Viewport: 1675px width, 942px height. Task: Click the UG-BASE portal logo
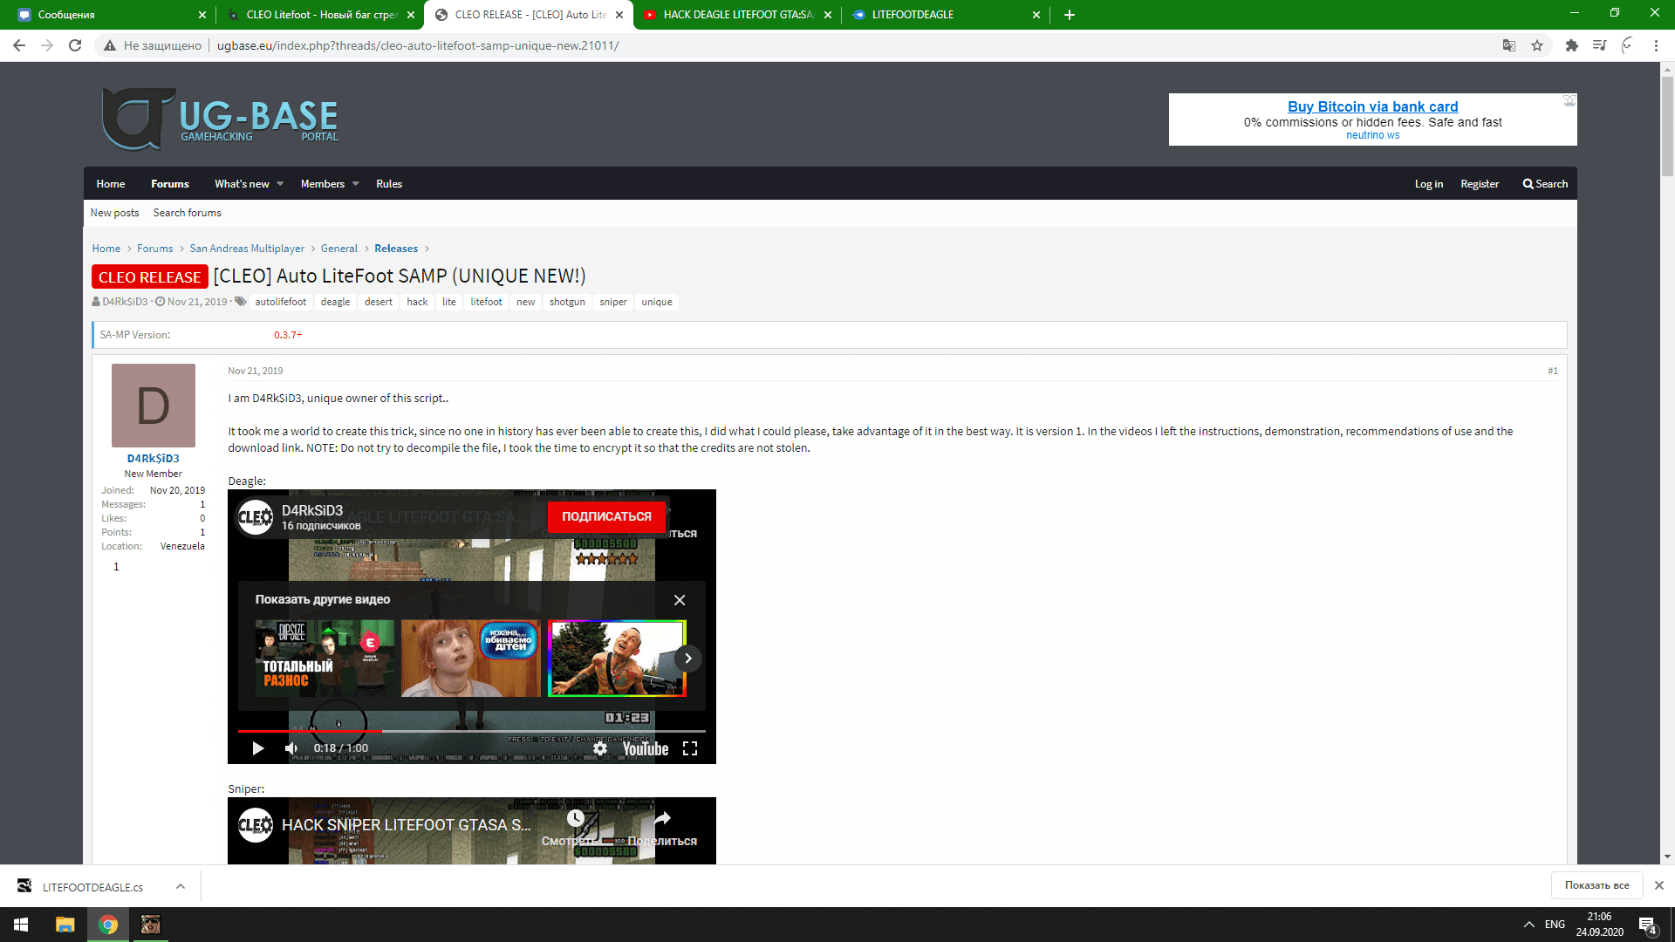(220, 119)
